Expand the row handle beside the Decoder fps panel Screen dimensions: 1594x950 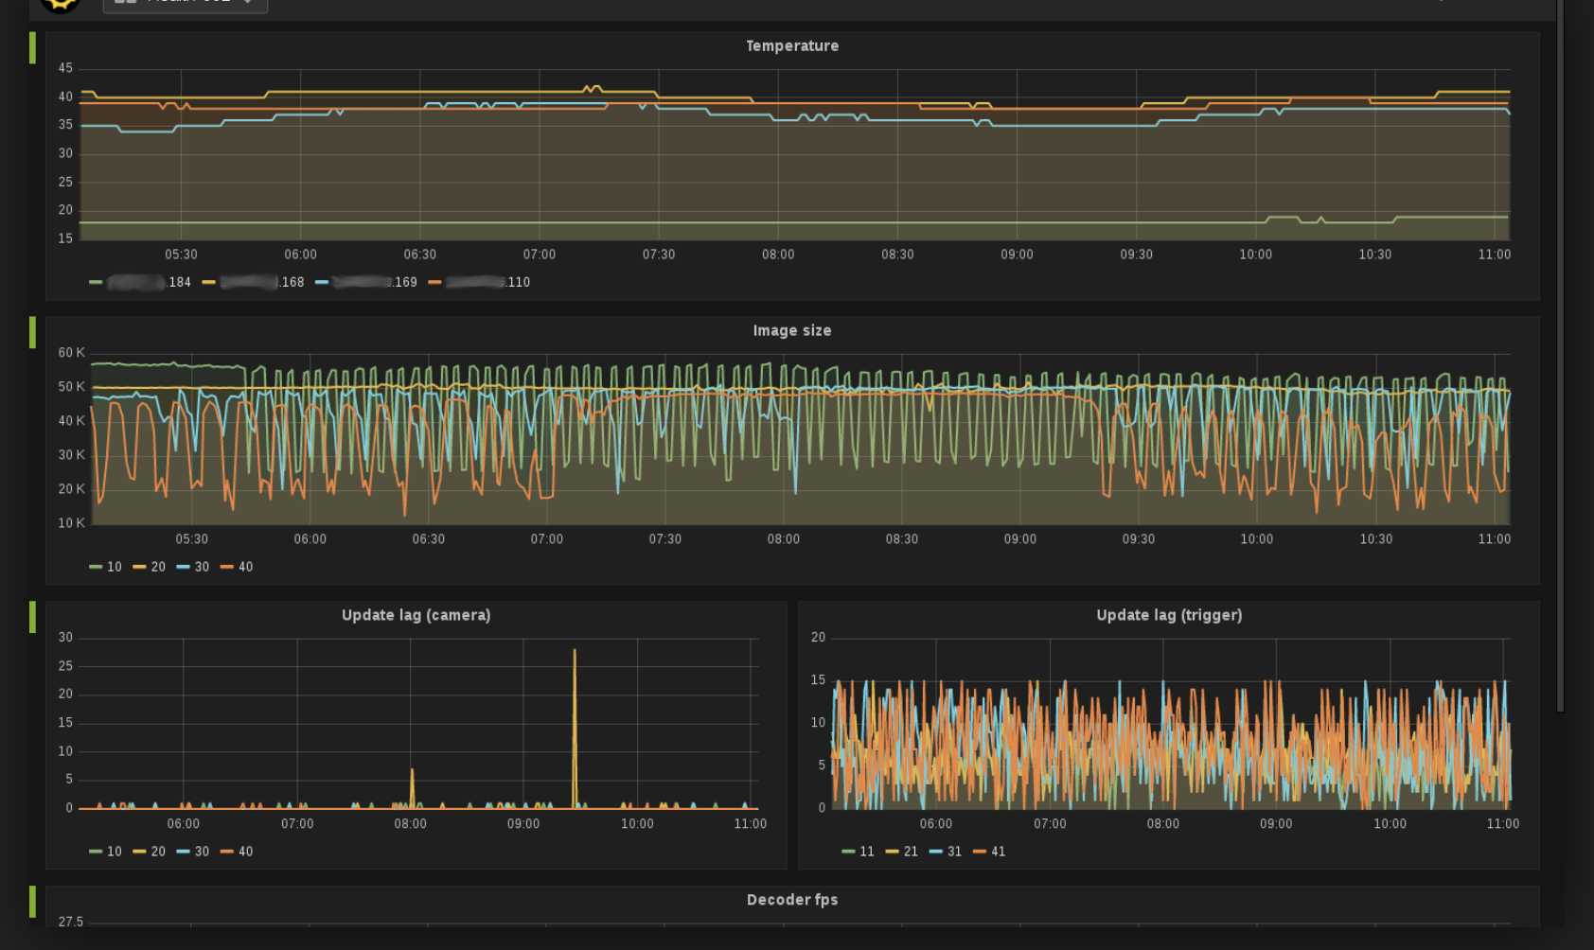click(x=33, y=902)
